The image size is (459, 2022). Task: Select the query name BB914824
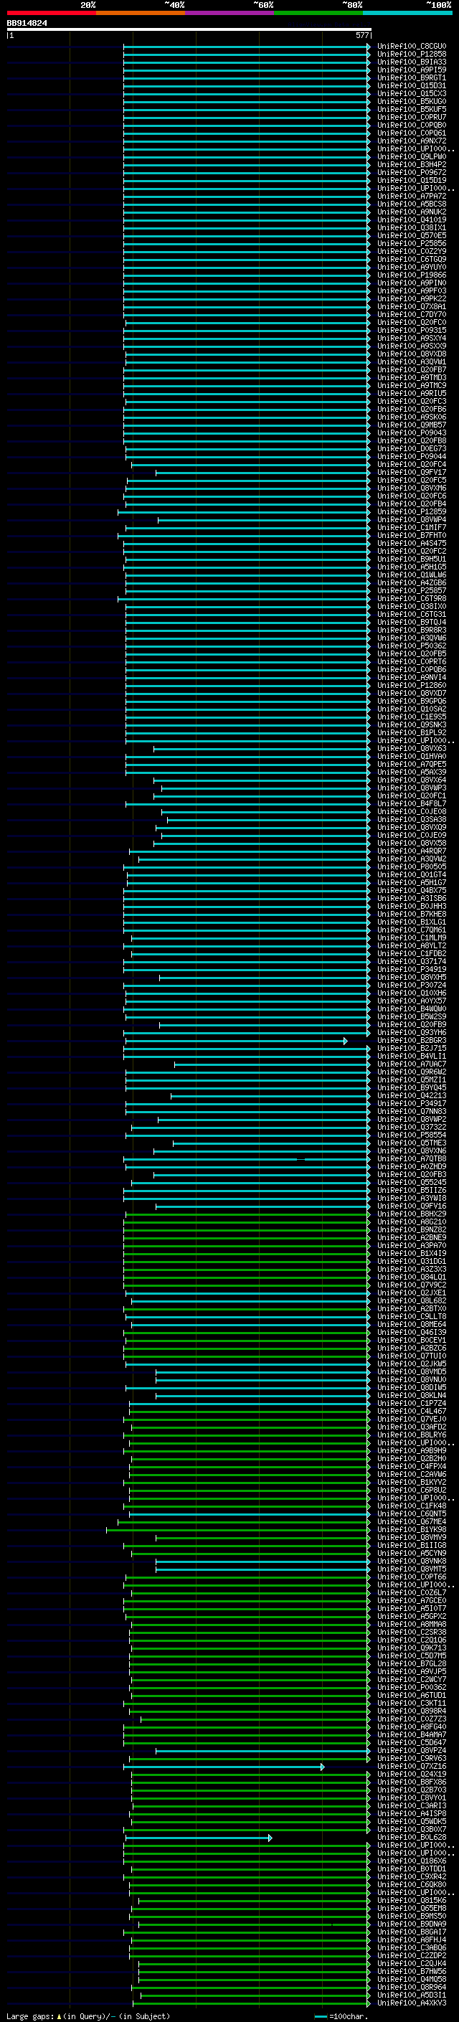point(27,24)
